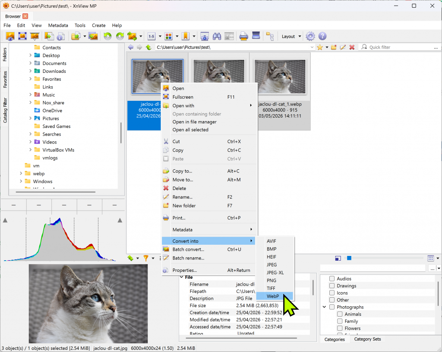Viewport: 442px width, 352px height.
Task: Collapse the File properties section
Action: [x=182, y=277]
